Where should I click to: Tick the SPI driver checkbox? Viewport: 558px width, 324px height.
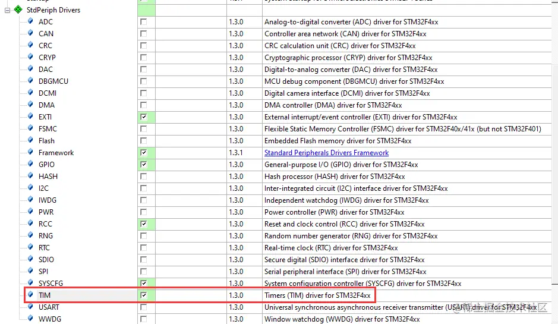point(143,271)
